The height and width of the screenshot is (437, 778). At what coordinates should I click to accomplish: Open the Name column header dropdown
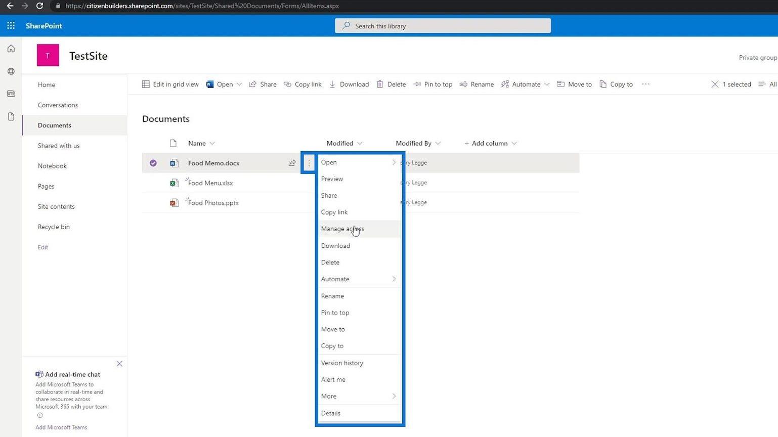point(212,143)
